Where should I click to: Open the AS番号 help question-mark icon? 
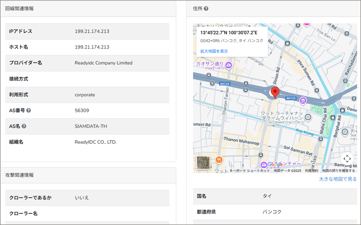28,111
